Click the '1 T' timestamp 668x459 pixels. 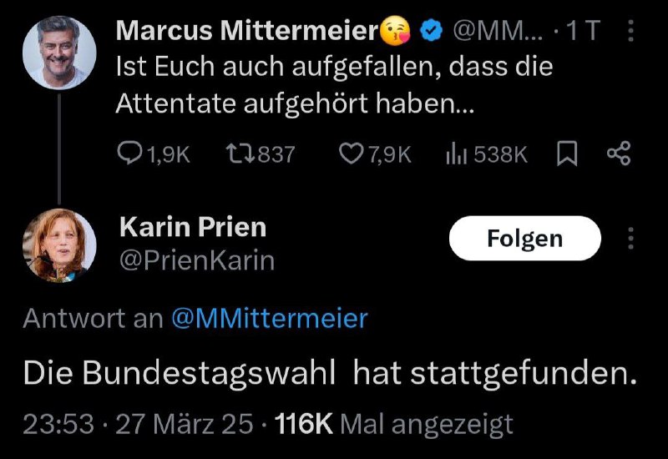(581, 33)
